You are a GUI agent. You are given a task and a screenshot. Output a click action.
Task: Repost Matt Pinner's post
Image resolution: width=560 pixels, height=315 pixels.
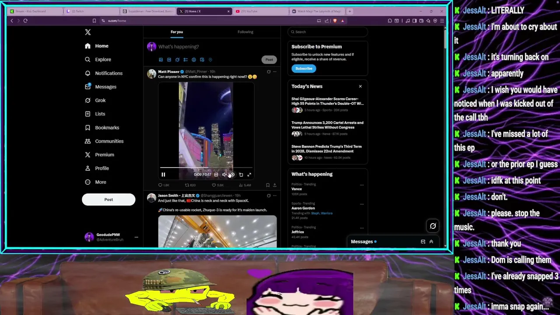coord(190,185)
